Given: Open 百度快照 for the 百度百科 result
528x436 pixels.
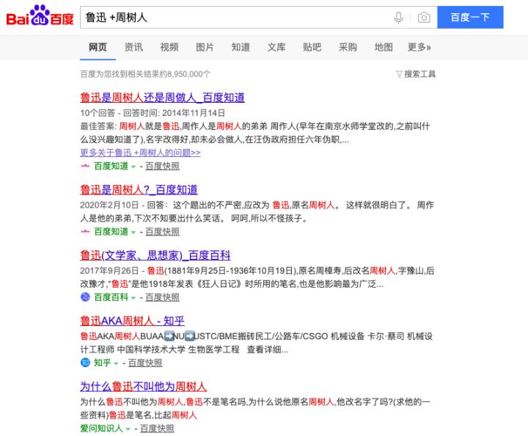Looking at the screenshot, I should pos(162,297).
